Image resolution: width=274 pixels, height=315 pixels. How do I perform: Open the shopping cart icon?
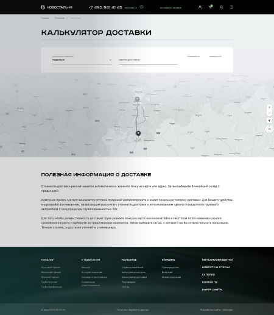[210, 7]
